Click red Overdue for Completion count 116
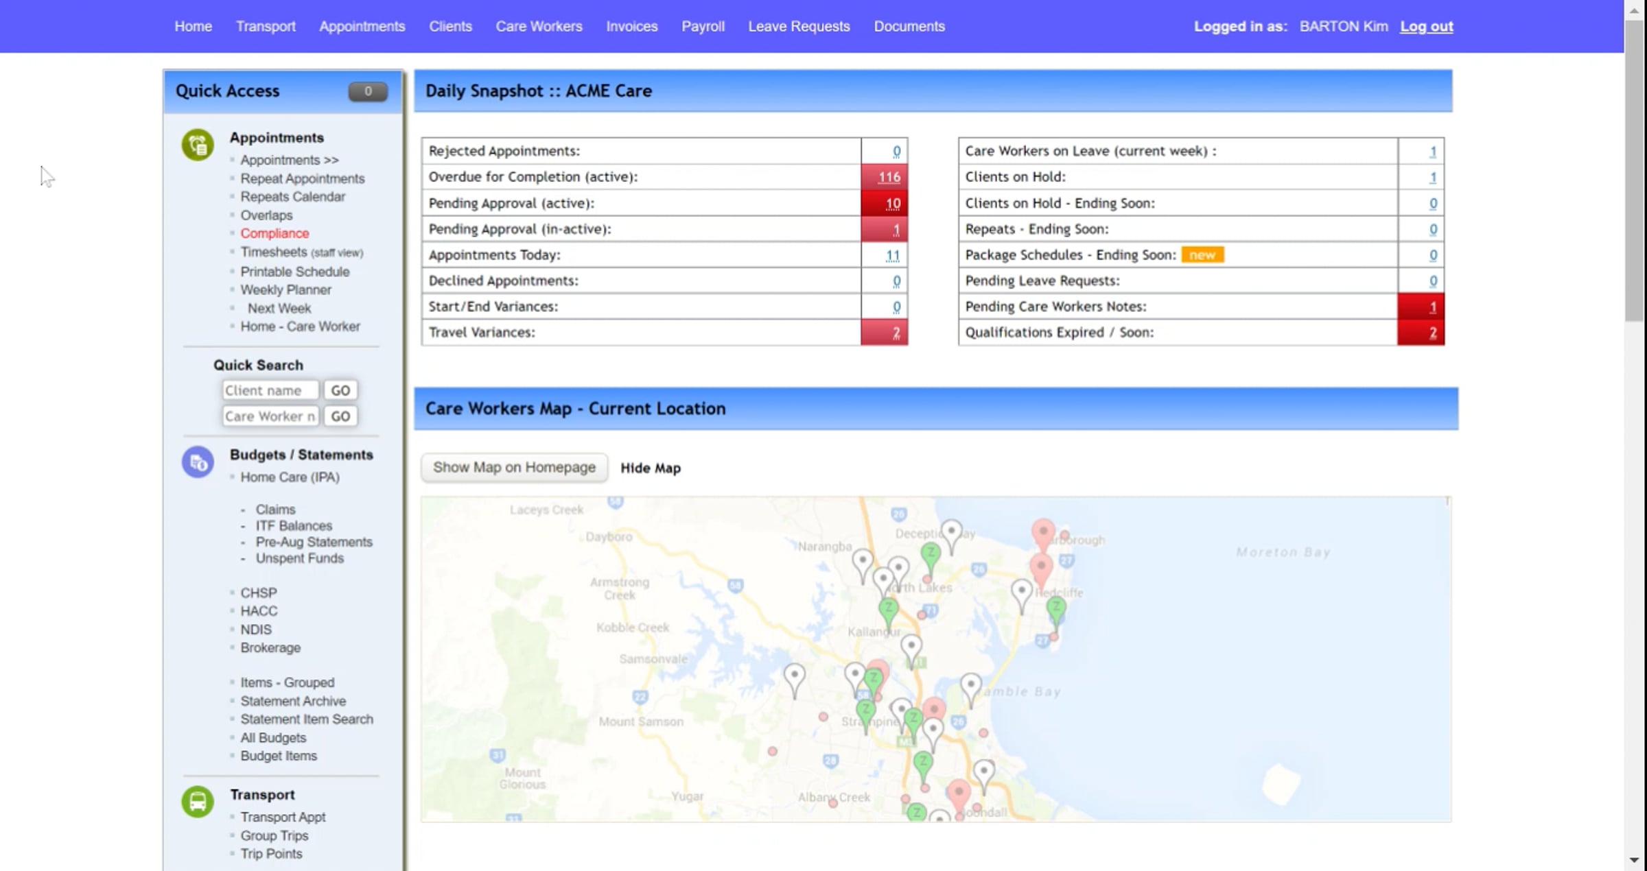The image size is (1647, 871). 888,177
